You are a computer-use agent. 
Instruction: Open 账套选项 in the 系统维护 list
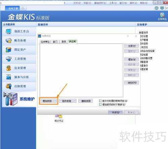[x=143, y=33]
